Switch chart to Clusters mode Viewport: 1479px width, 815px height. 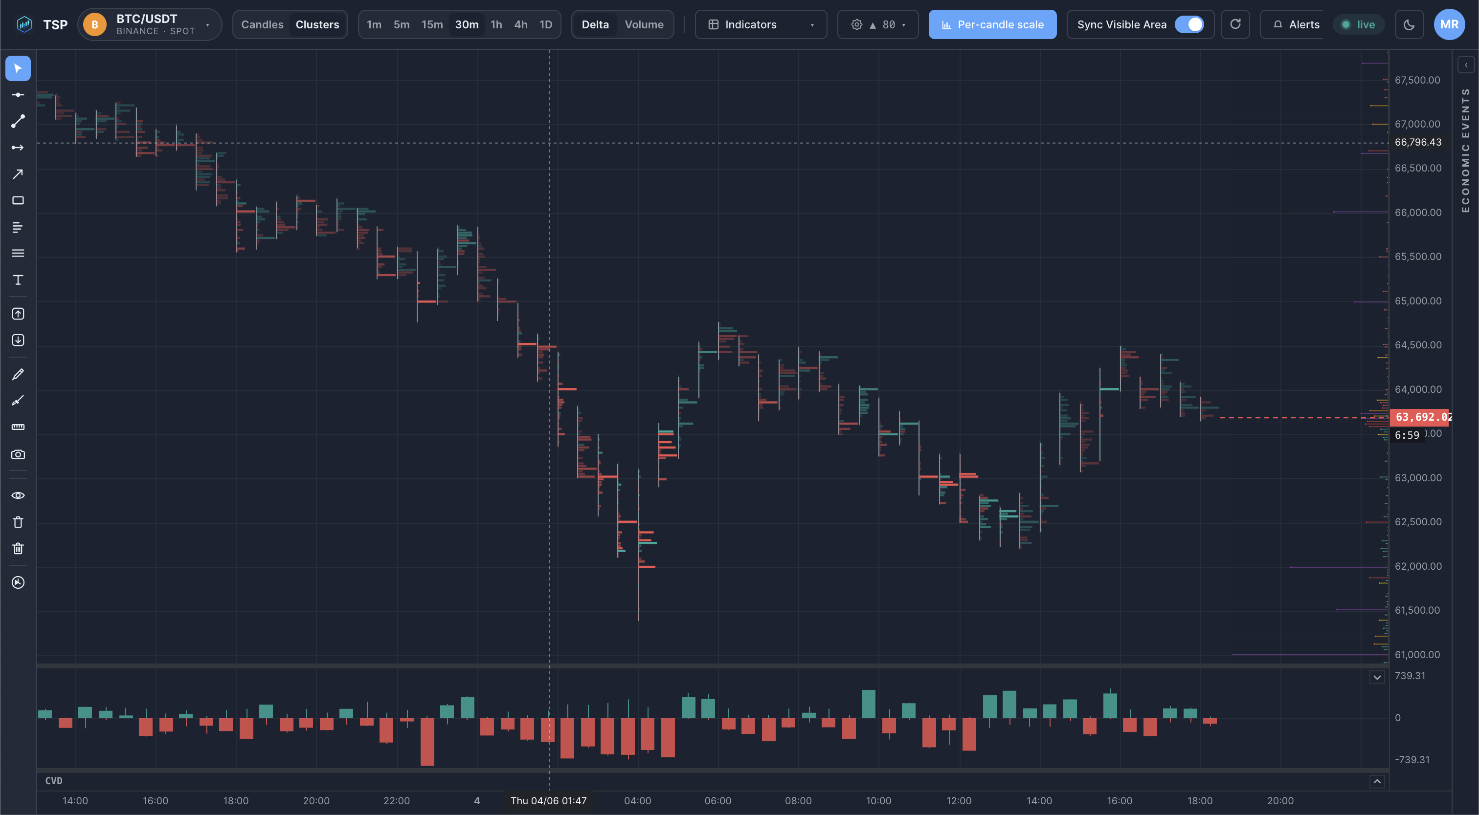pos(317,24)
